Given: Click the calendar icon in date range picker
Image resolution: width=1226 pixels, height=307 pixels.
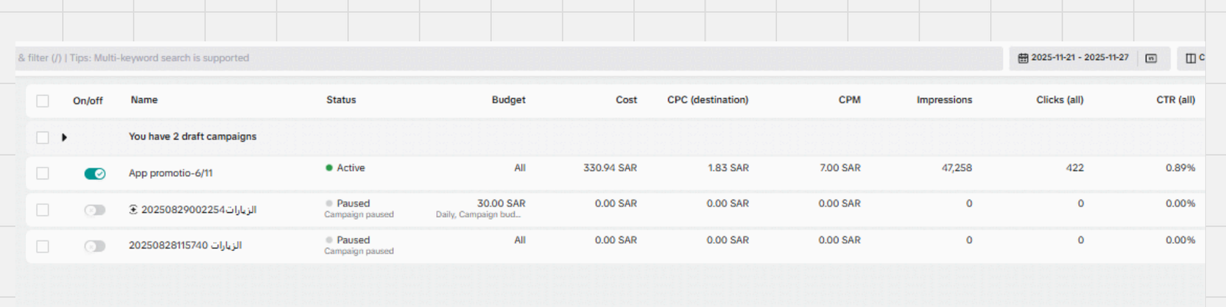Looking at the screenshot, I should coord(1023,58).
